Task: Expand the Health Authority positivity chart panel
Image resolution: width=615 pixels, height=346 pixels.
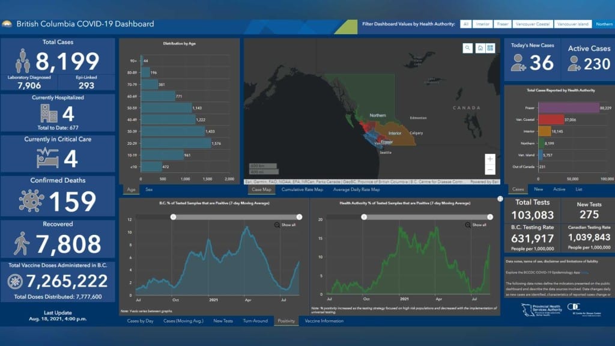Action: coord(500,199)
